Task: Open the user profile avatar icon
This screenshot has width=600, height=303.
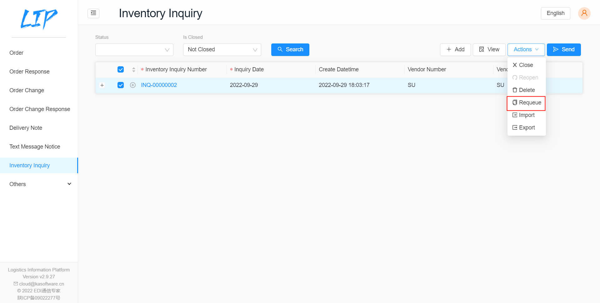Action: (584, 13)
